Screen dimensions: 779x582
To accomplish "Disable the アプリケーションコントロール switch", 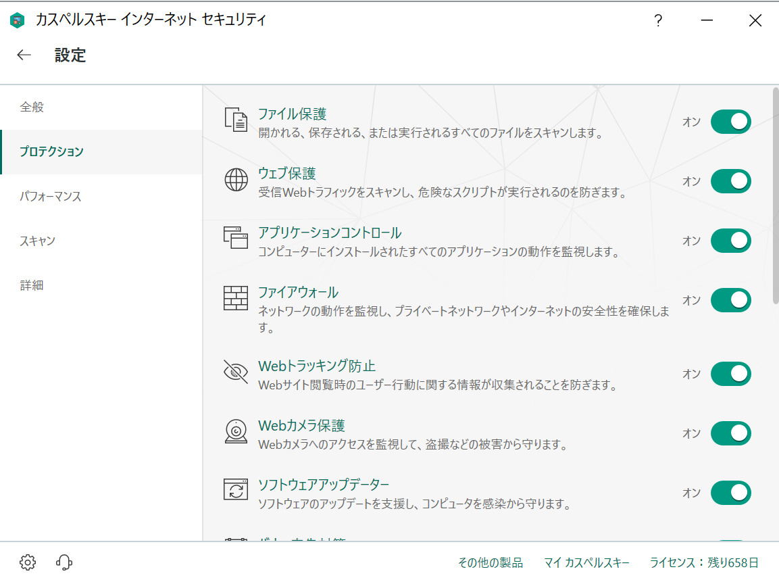I will (x=731, y=241).
